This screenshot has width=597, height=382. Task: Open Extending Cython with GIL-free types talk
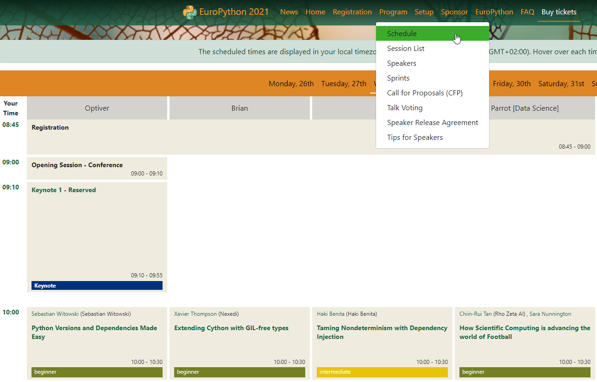pyautogui.click(x=231, y=328)
